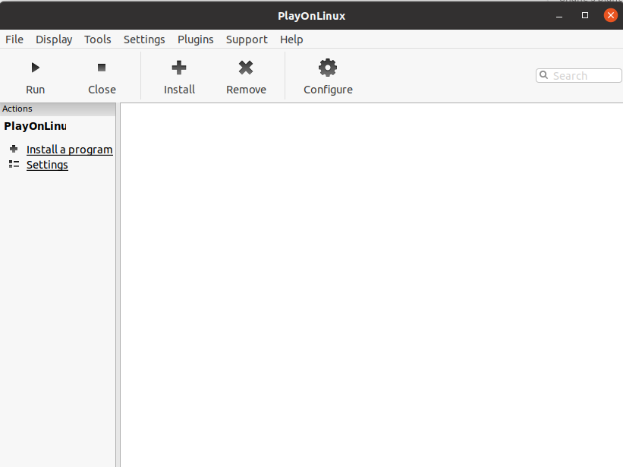Viewport: 623px width, 467px height.
Task: Click plus icon beside Install a program
Action: pos(14,149)
